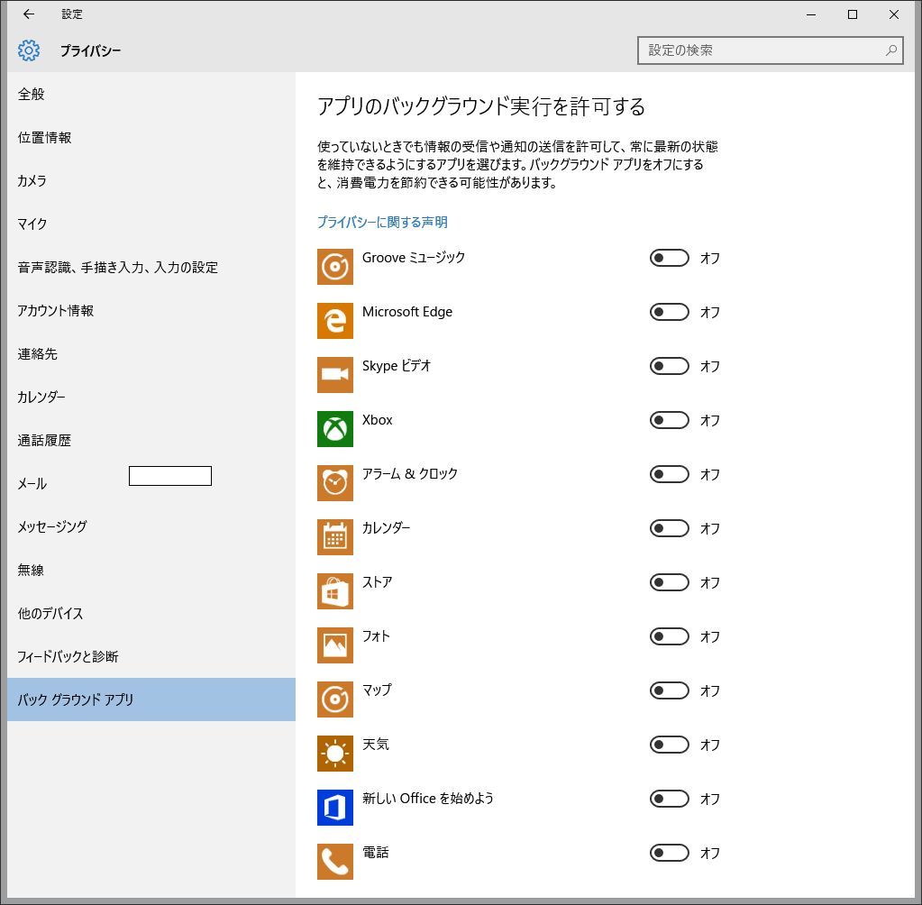Screen dimensions: 922x905
Task: Select フィードバックと診断 in sidebar
Action: (x=151, y=656)
